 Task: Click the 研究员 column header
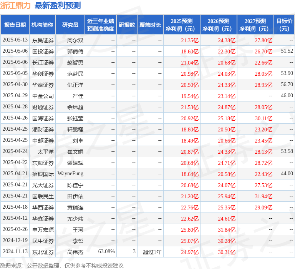pos(70,25)
